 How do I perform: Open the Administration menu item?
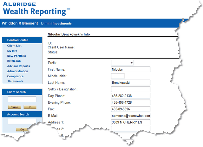click(17, 71)
